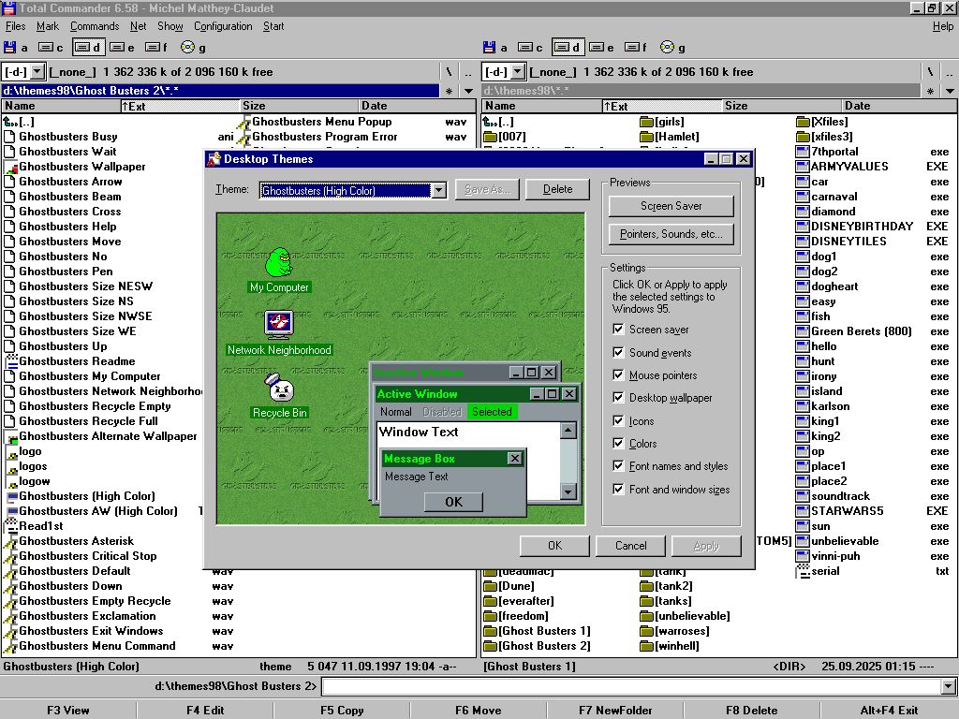Click the My Computer slimer icon in preview

[278, 262]
